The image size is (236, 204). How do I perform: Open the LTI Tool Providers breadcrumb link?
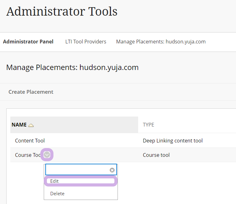86,42
